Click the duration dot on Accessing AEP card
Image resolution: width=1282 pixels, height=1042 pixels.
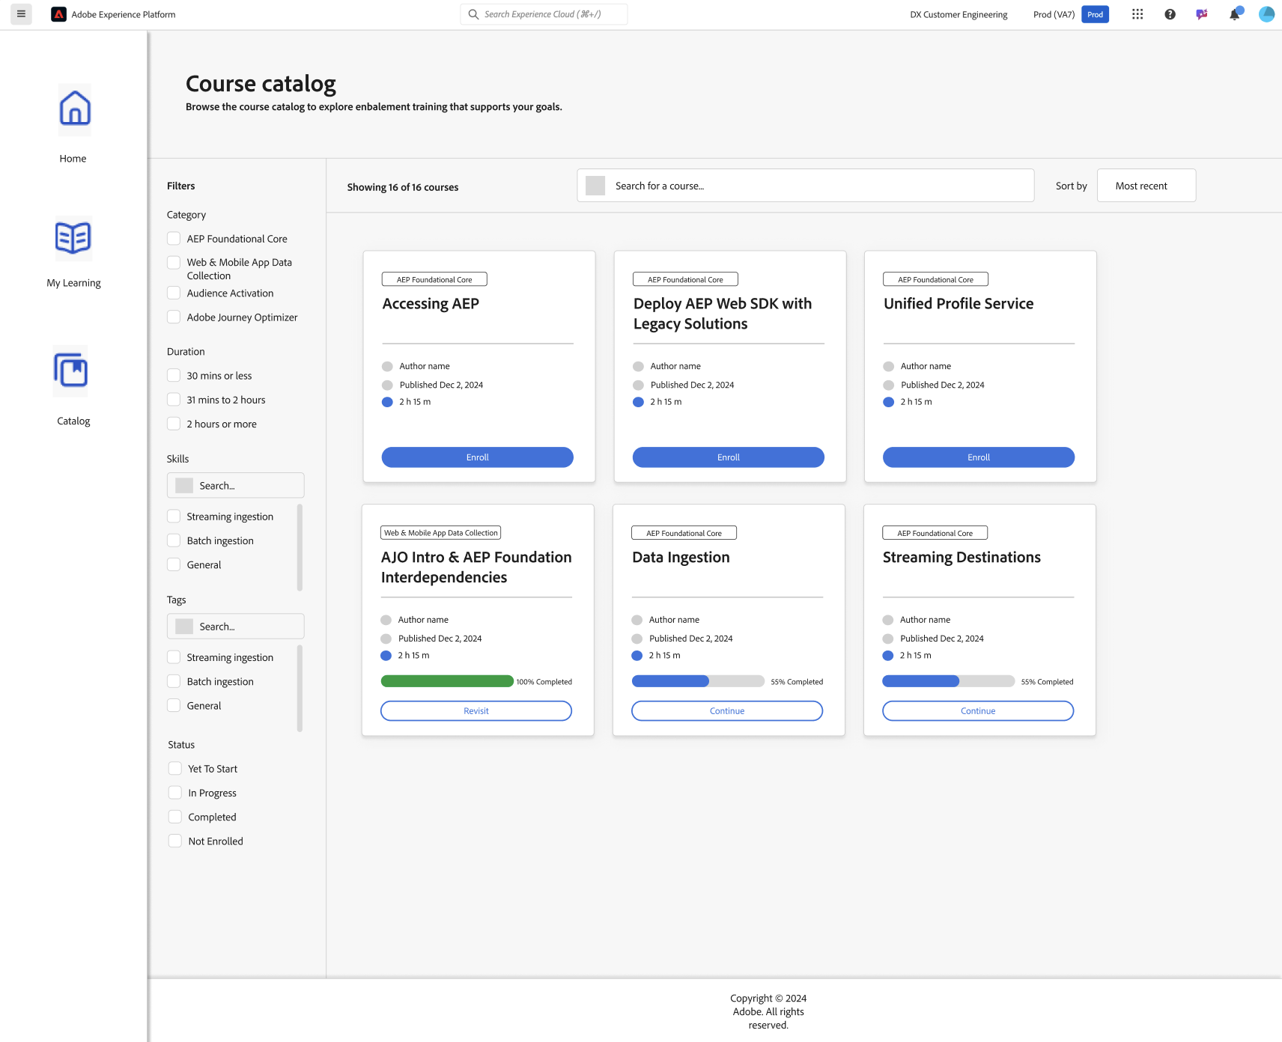387,402
